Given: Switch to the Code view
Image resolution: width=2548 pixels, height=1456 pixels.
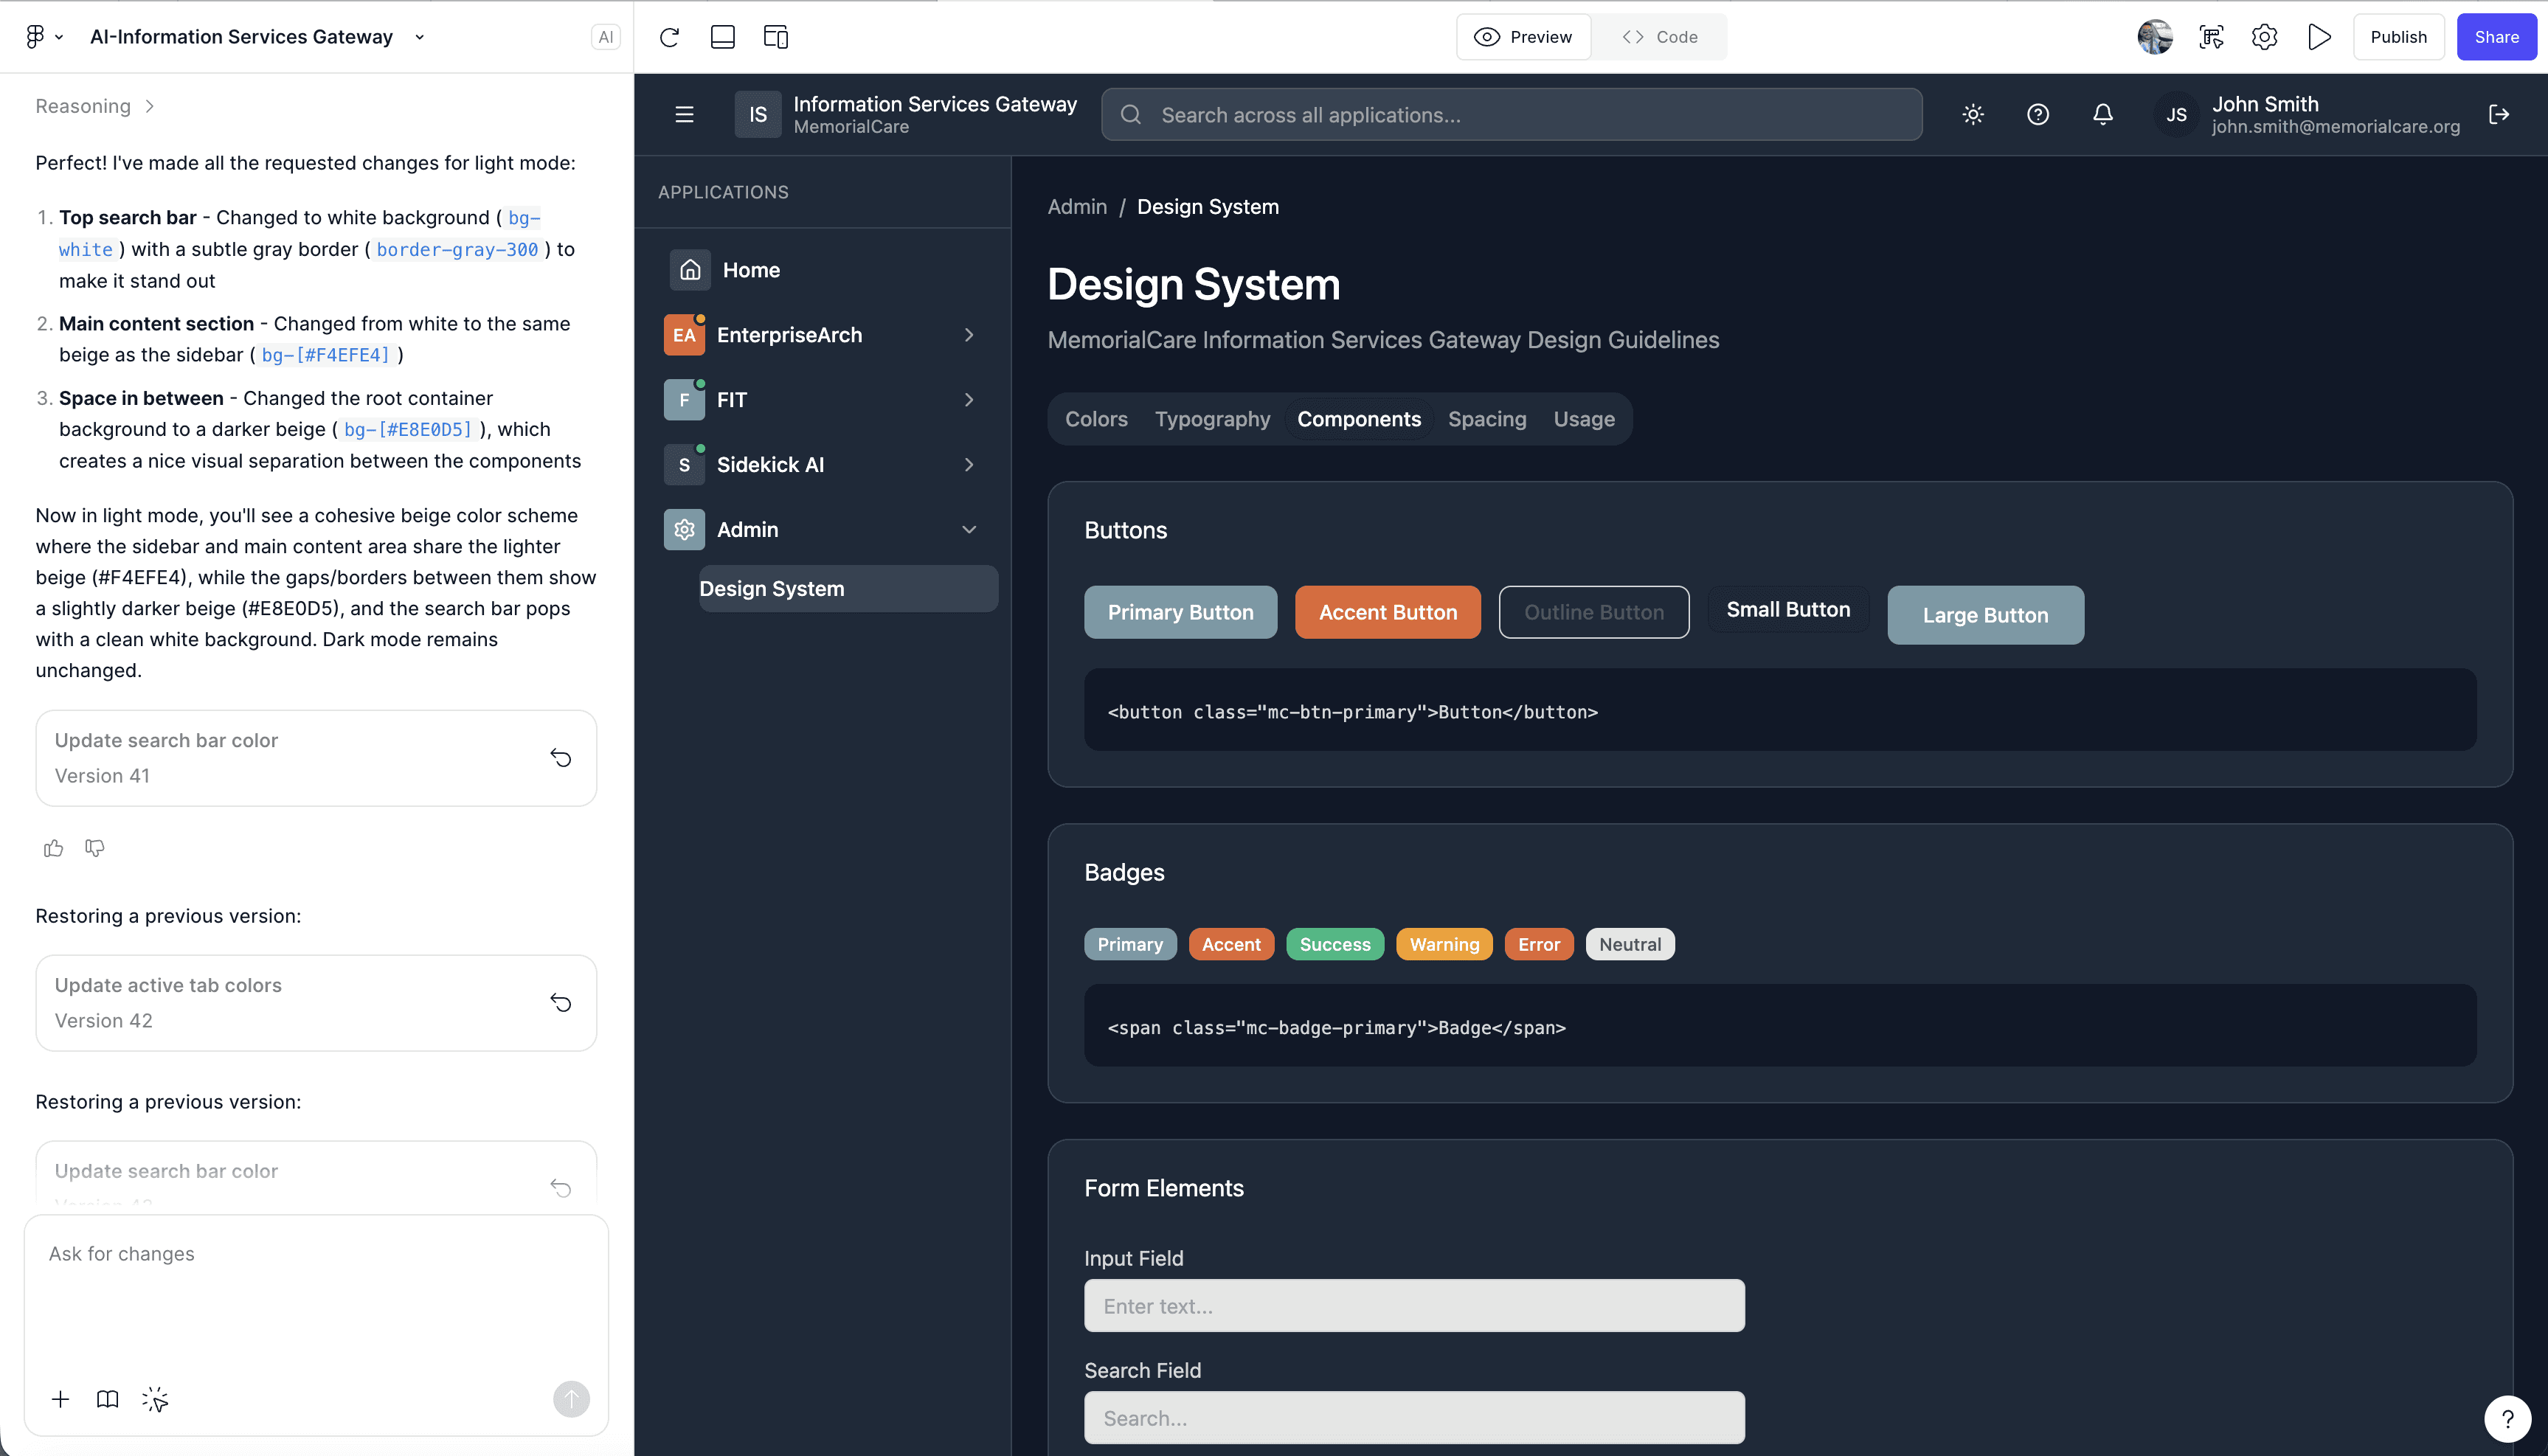Looking at the screenshot, I should coord(1660,37).
